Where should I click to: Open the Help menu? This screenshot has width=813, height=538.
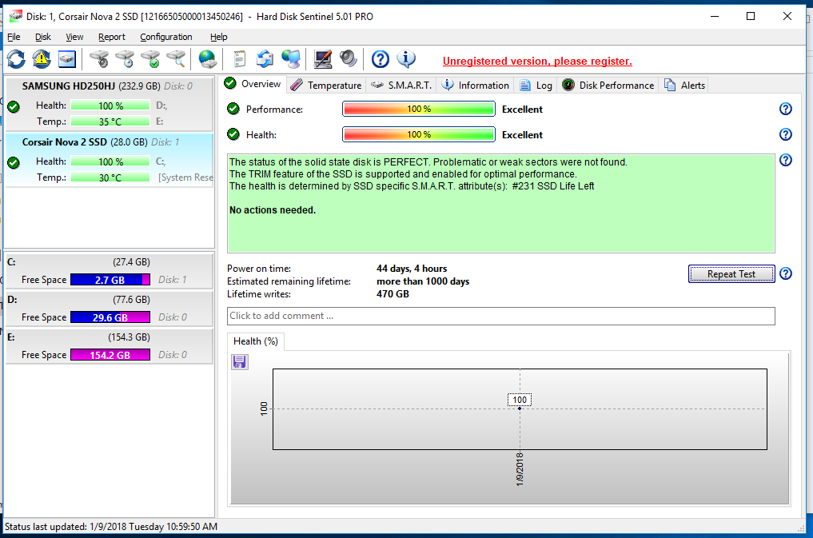click(x=218, y=37)
